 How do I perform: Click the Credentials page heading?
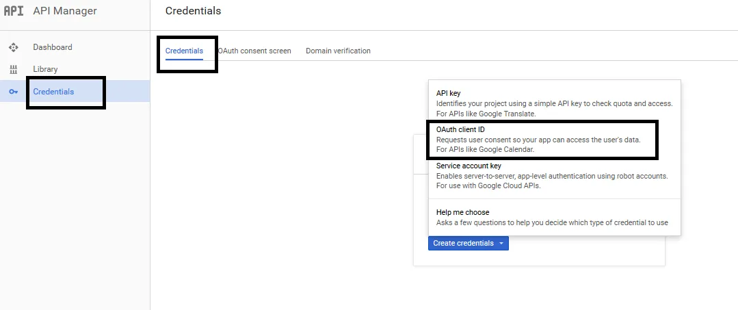point(193,10)
